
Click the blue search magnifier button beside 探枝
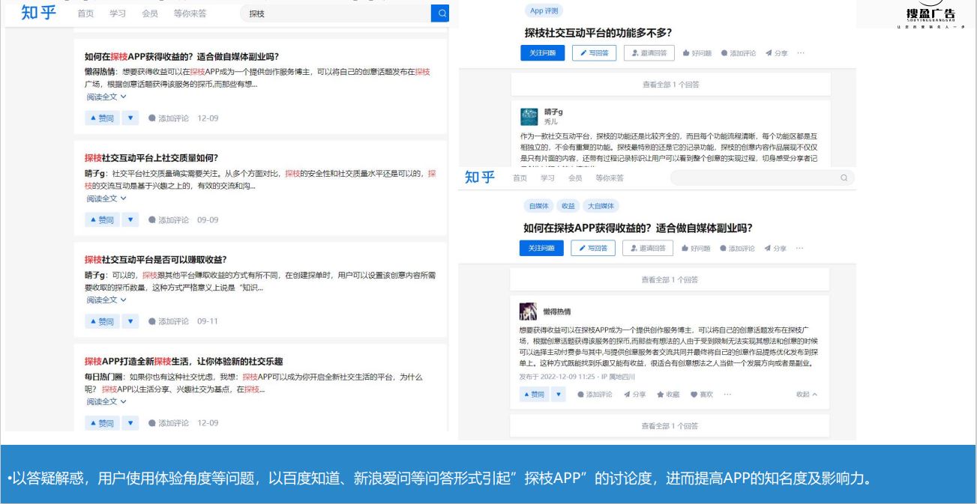pyautogui.click(x=441, y=13)
